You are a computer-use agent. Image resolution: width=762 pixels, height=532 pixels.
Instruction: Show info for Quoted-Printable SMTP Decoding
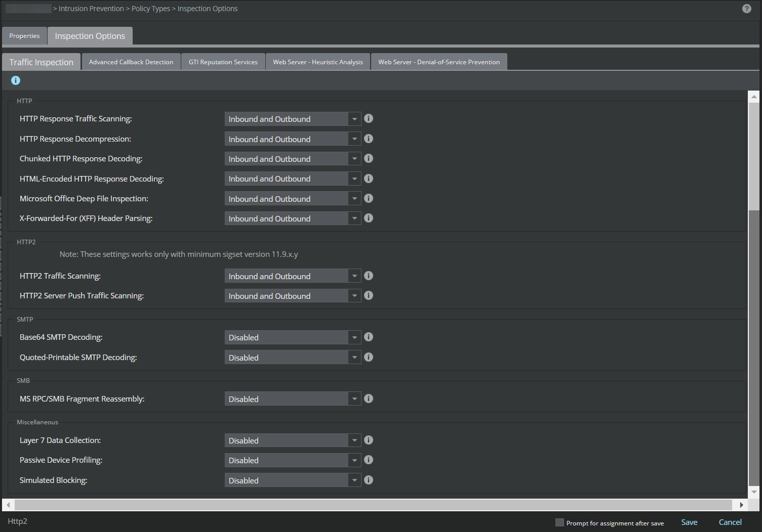(x=369, y=357)
